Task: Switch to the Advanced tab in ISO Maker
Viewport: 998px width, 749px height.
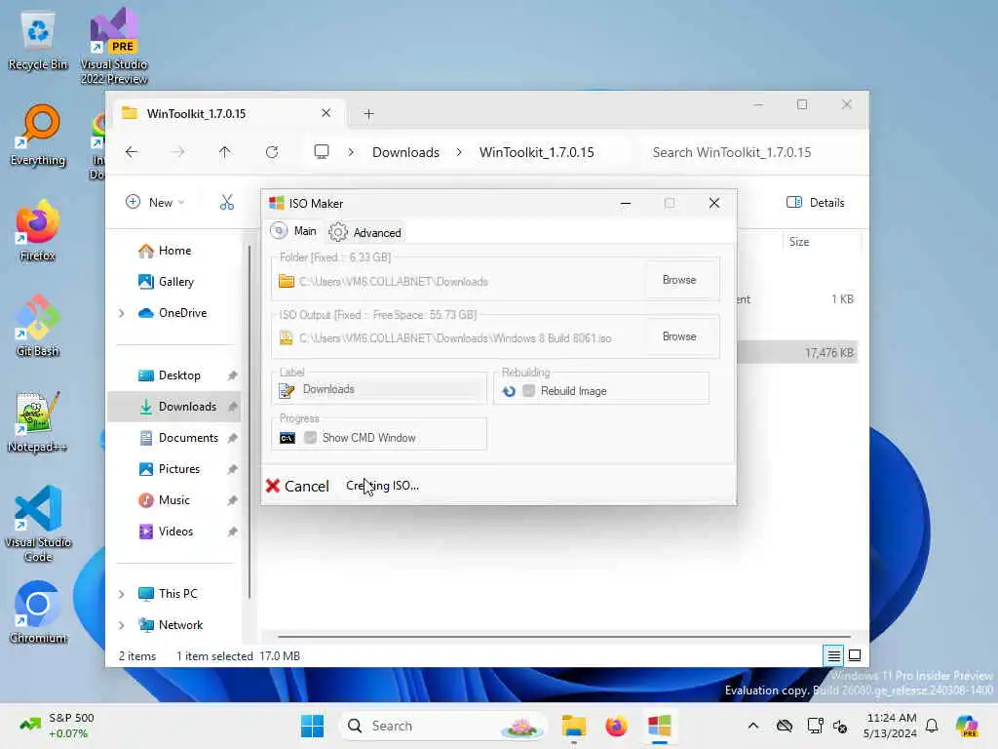Action: coord(365,232)
